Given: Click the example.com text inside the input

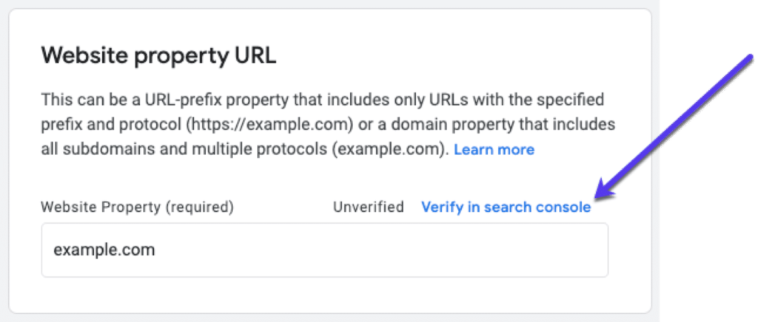Looking at the screenshot, I should 104,250.
